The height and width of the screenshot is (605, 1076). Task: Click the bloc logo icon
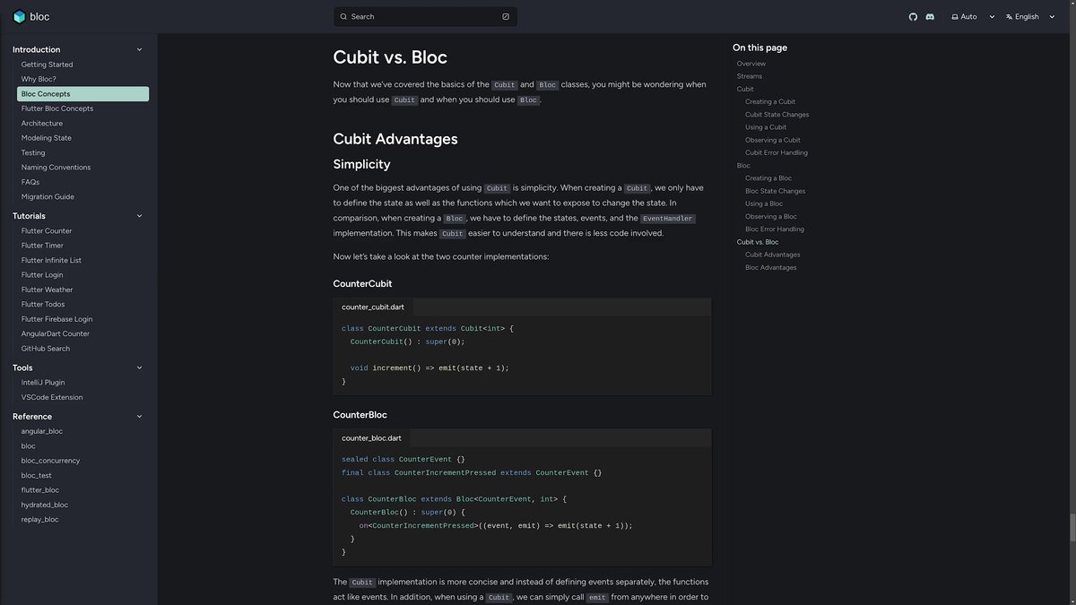[x=19, y=16]
